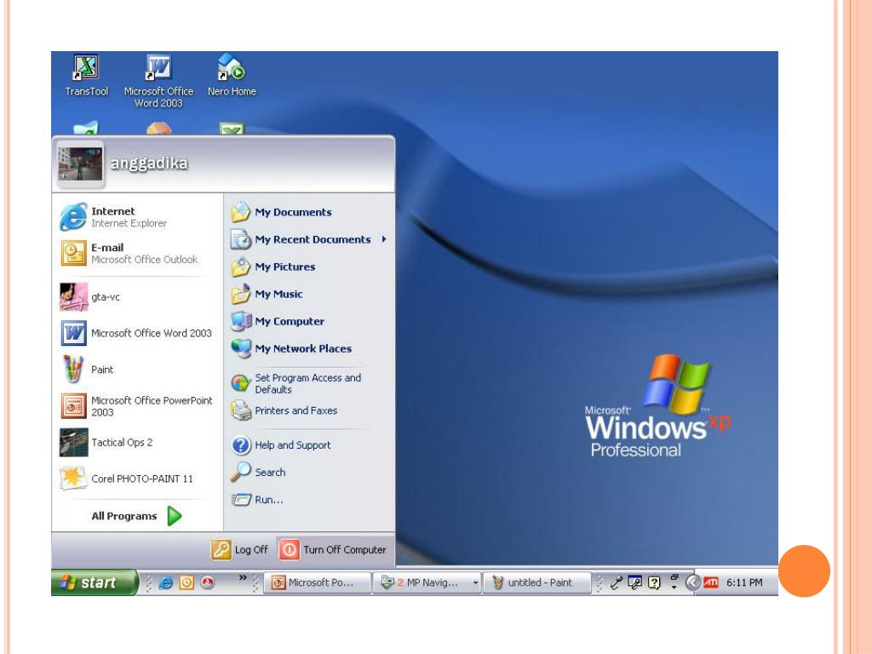Switch to the untitled - Paint taskbar window
This screenshot has width=872, height=654.
(536, 582)
